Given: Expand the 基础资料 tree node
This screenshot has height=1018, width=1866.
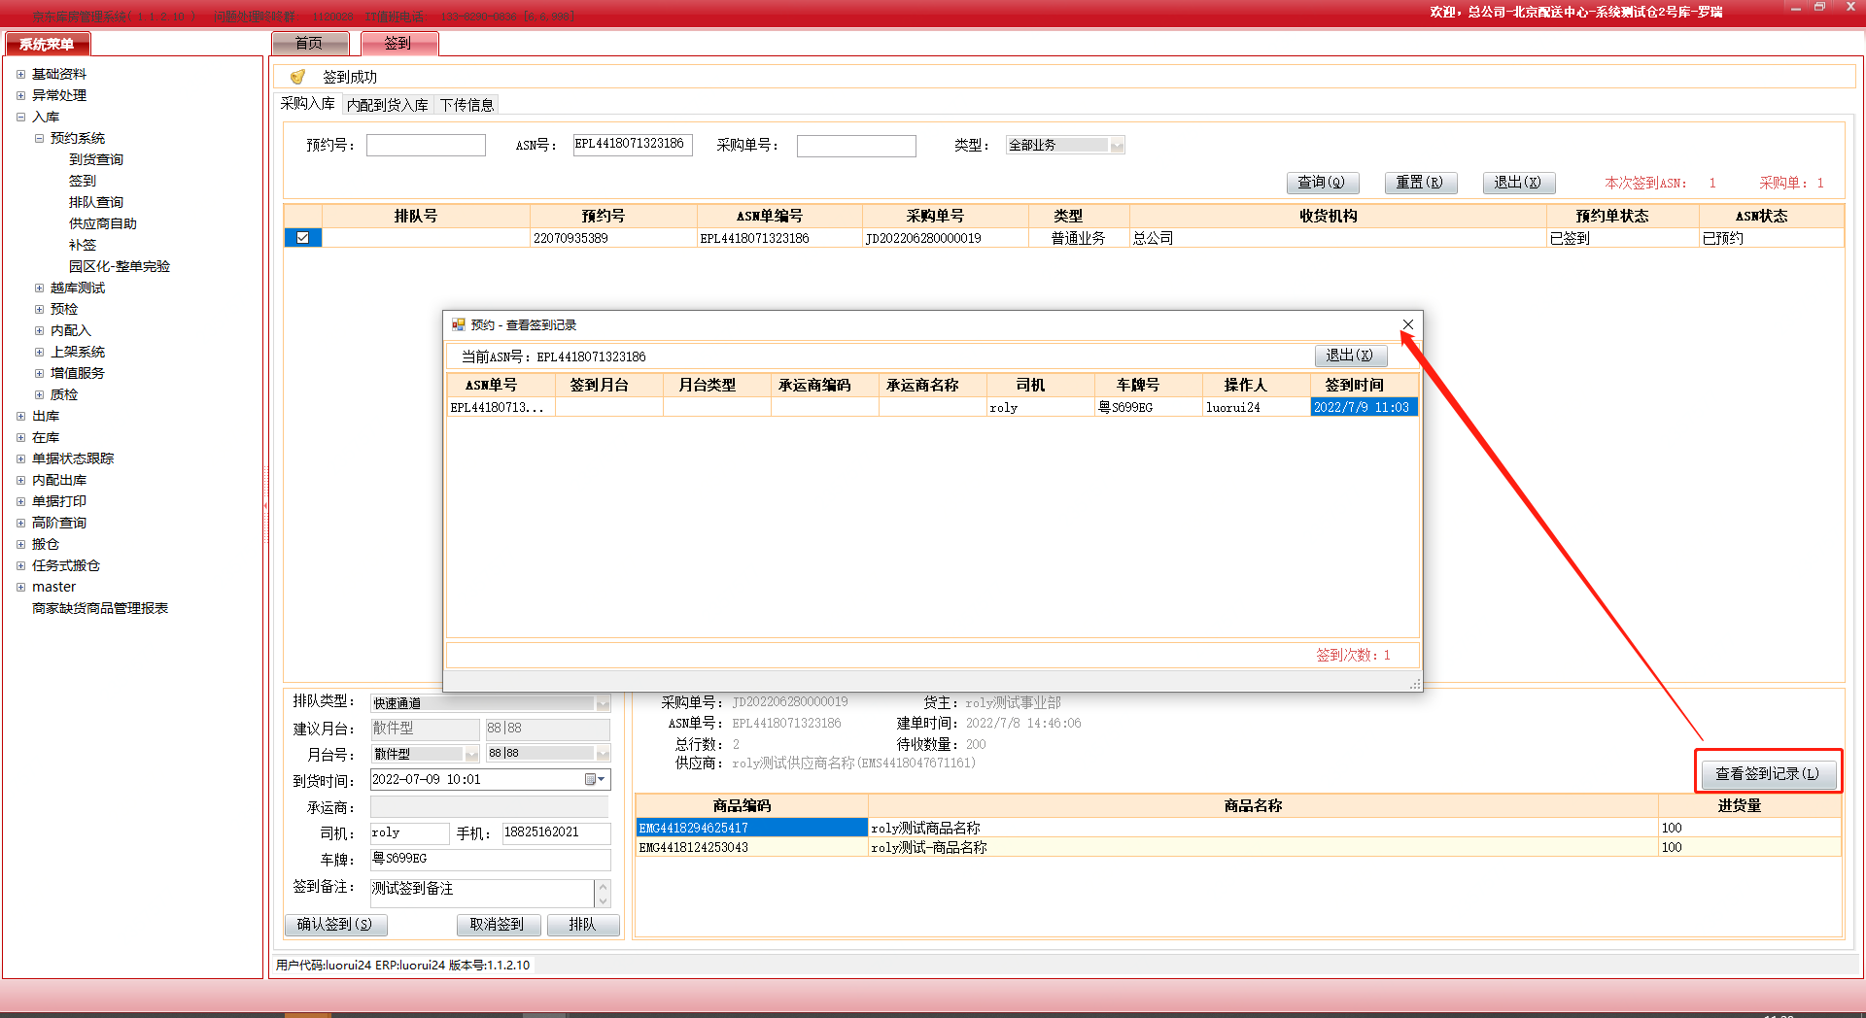Looking at the screenshot, I should (x=20, y=74).
